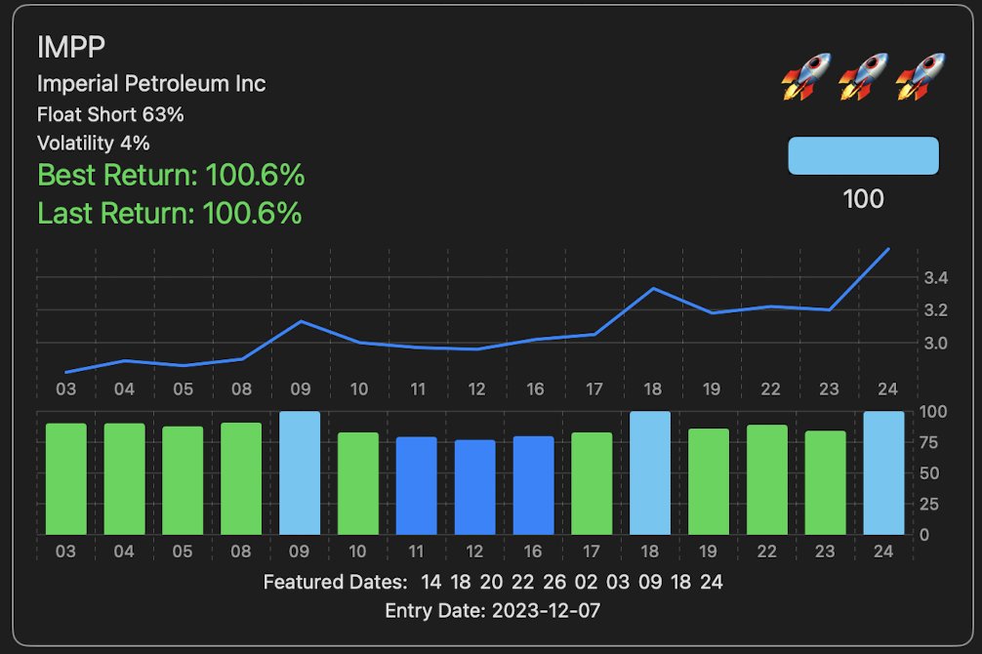
Task: Click the light blue score bar
Action: (x=863, y=155)
